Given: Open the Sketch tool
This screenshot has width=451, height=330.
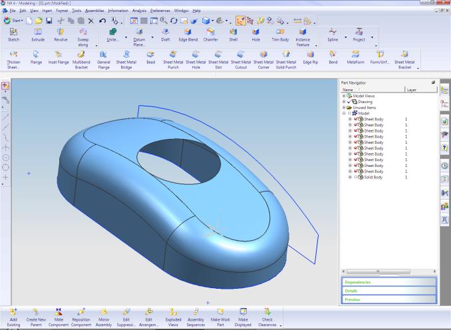Looking at the screenshot, I should (x=13, y=35).
